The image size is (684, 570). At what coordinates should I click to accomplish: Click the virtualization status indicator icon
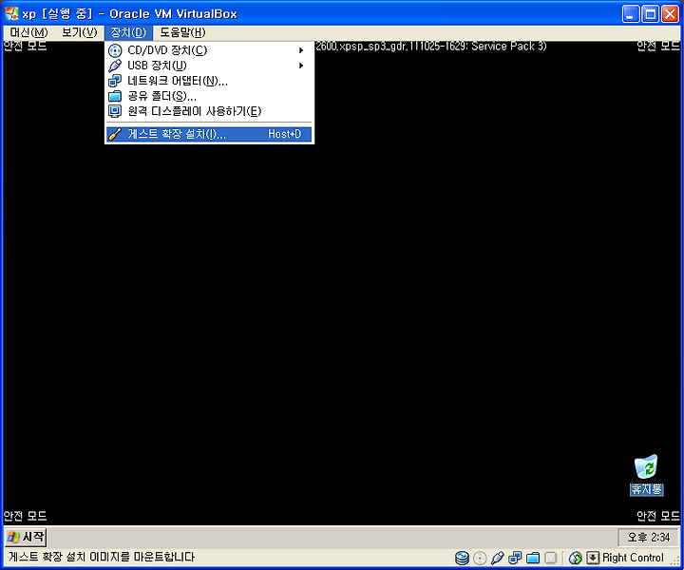tap(551, 558)
